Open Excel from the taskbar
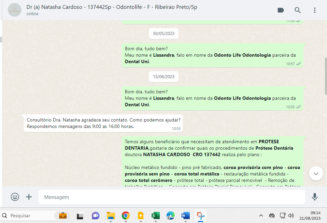Screen dimensions: 327x223 click(156, 216)
